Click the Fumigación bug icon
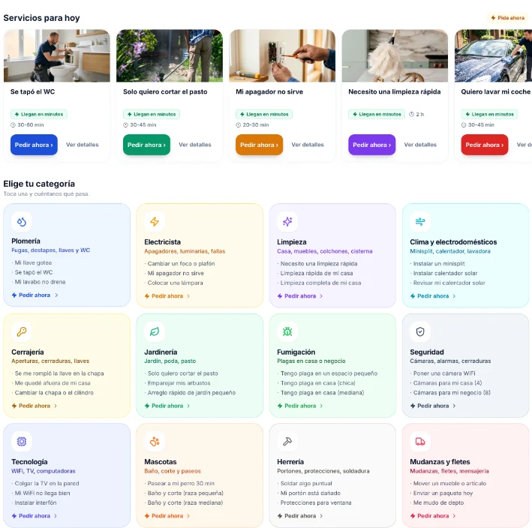532x528 pixels. coord(287,331)
